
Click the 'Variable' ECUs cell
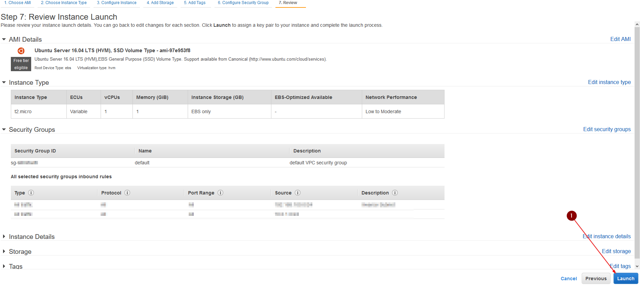[x=84, y=111]
